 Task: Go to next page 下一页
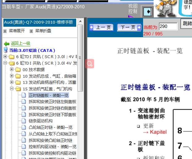(129, 27)
